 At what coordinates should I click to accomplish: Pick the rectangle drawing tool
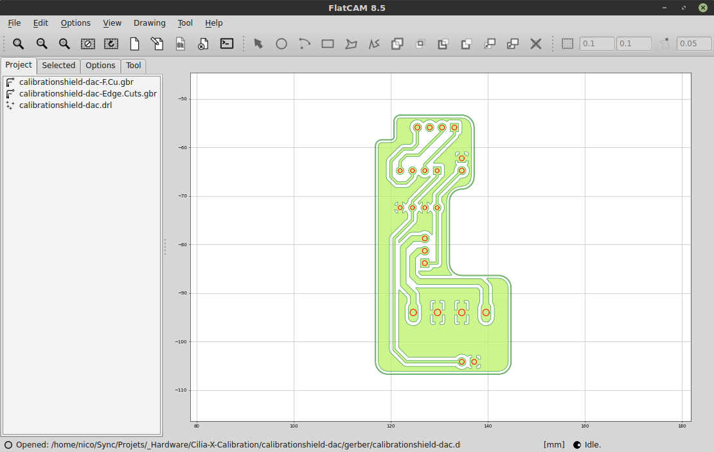(x=328, y=44)
